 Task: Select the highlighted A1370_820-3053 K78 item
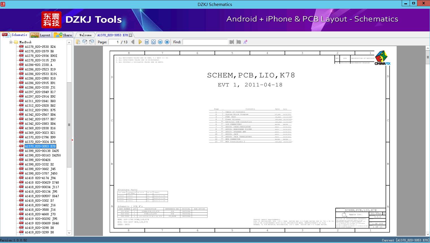tap(40, 146)
